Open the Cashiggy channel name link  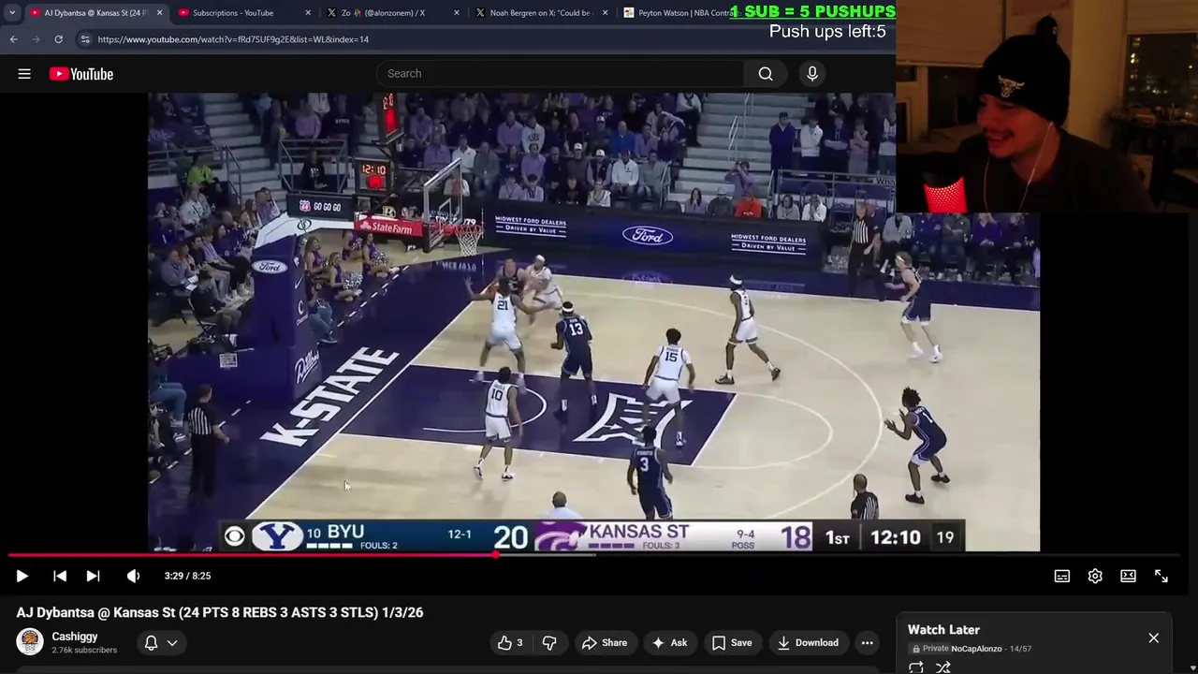[75, 637]
